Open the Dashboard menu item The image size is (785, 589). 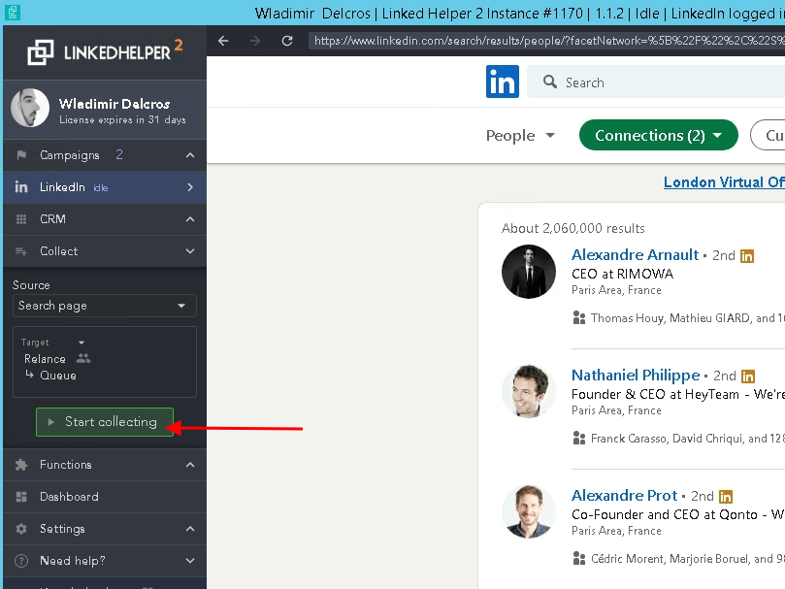click(x=105, y=497)
